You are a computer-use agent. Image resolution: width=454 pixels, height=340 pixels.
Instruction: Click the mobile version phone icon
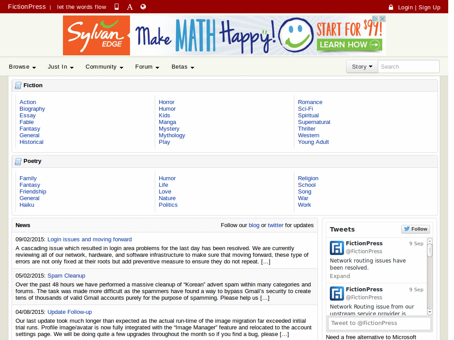pyautogui.click(x=117, y=7)
